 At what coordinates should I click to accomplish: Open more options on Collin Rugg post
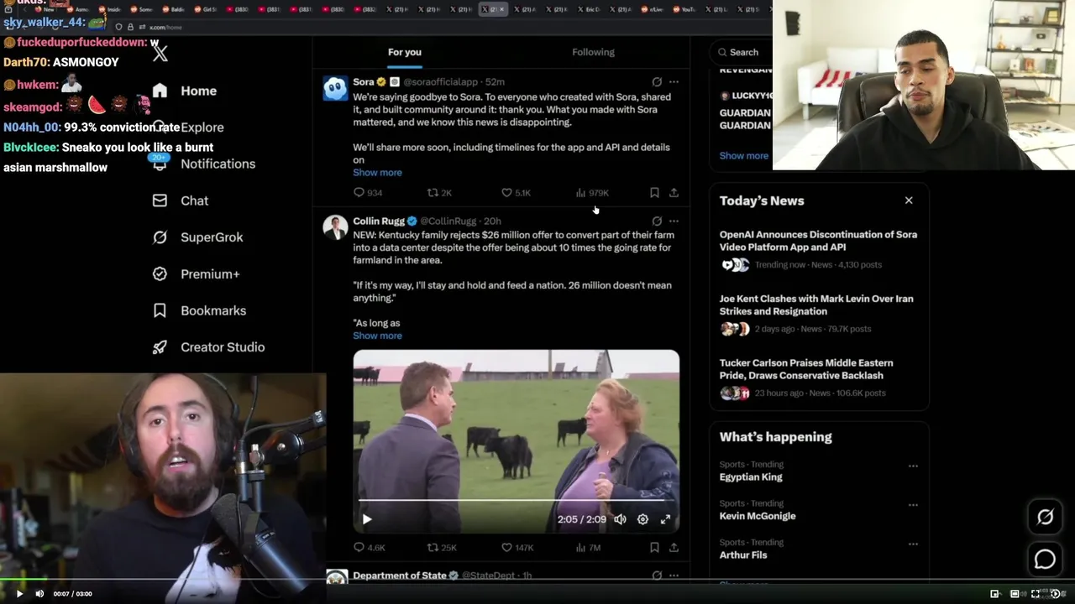pyautogui.click(x=674, y=221)
